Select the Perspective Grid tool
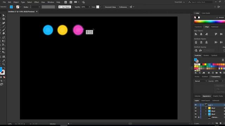This screenshot has width=225, height=126. pyautogui.click(x=4, y=45)
